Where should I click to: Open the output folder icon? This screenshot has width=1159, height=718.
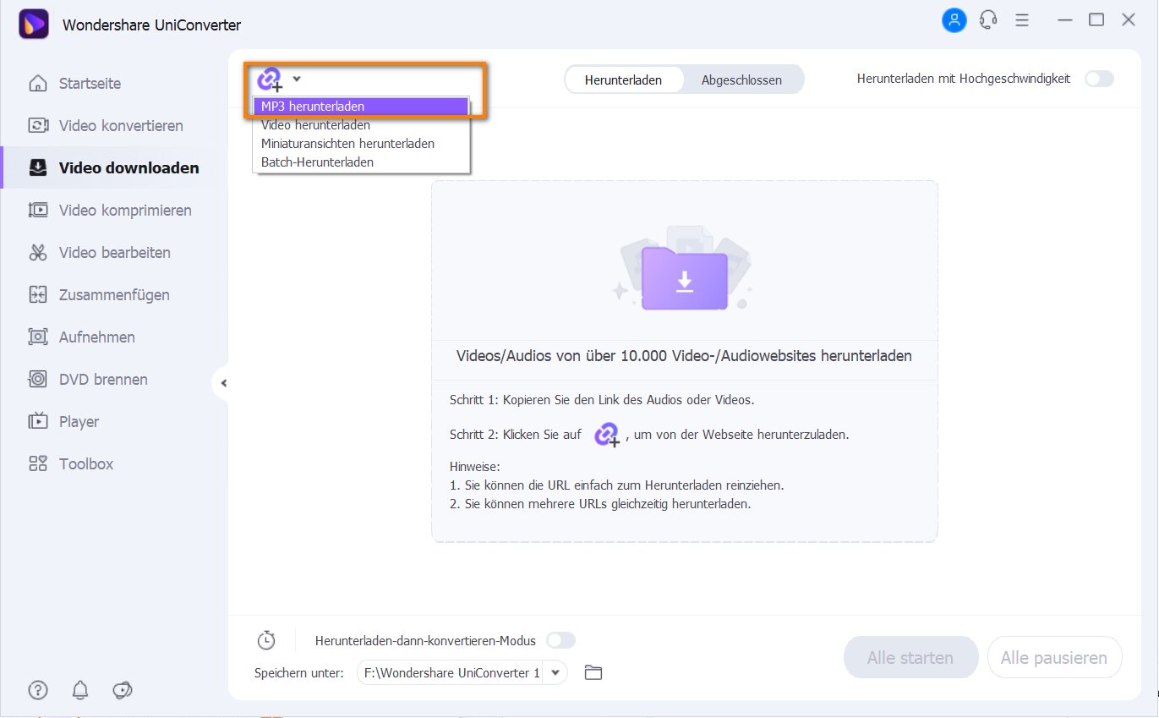593,673
